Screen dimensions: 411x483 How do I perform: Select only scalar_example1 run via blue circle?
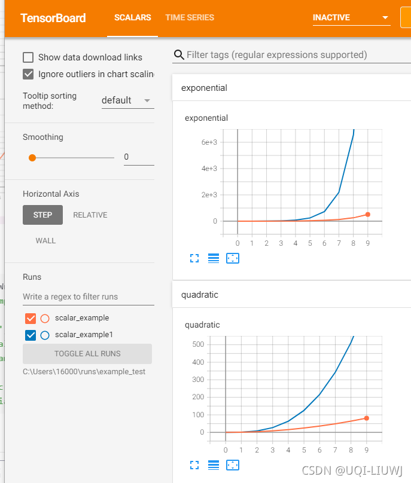tap(45, 335)
